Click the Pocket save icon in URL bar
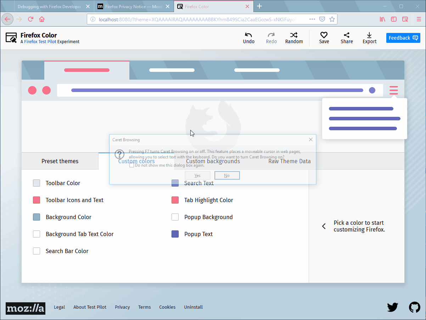Viewport: 426px width, 320px height. click(x=322, y=19)
